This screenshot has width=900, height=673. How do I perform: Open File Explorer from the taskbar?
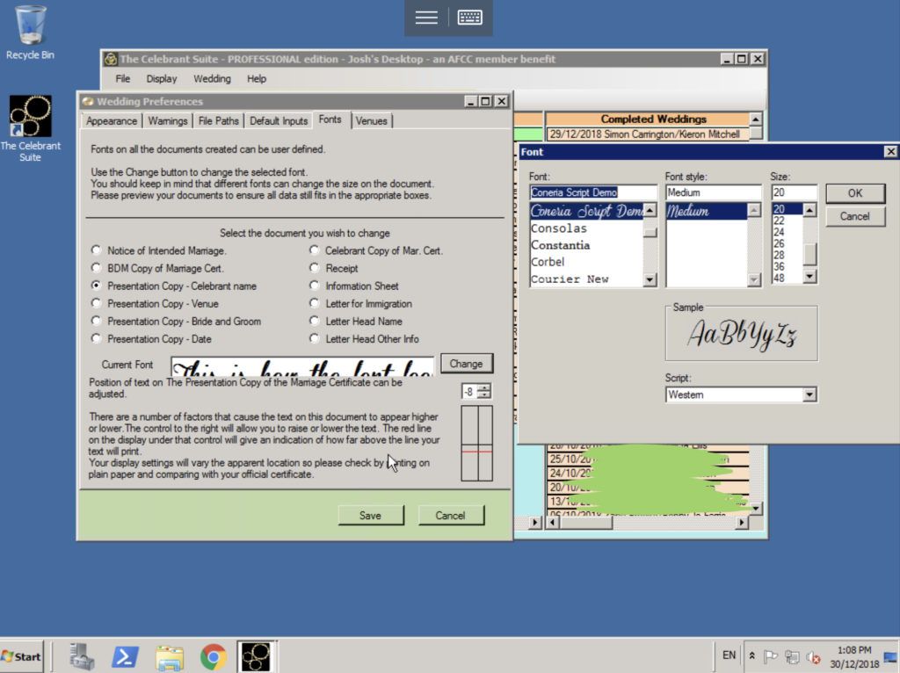pyautogui.click(x=169, y=655)
